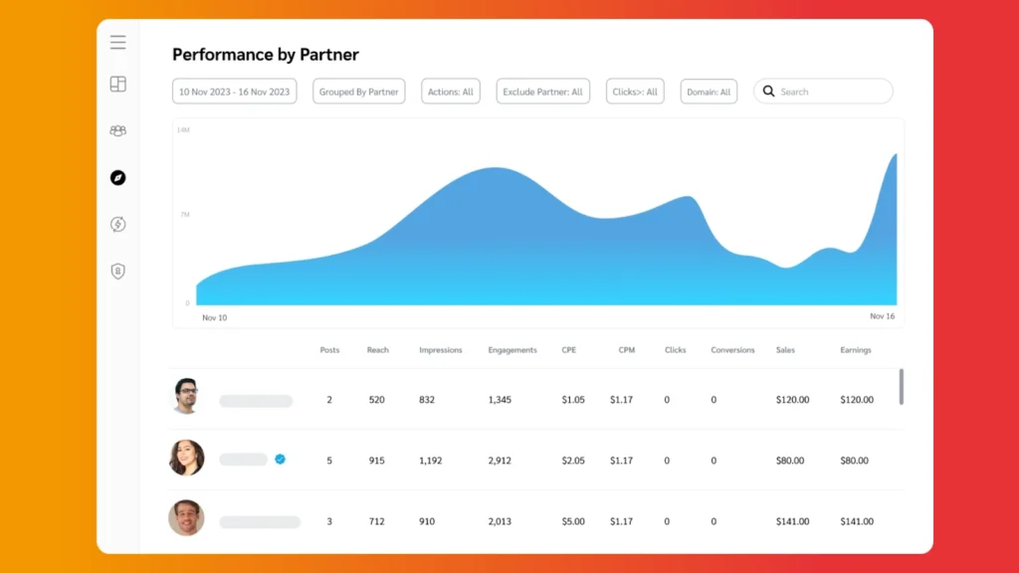Viewport: 1019px width, 573px height.
Task: Click the lightning bolt sidebar icon
Action: point(117,225)
